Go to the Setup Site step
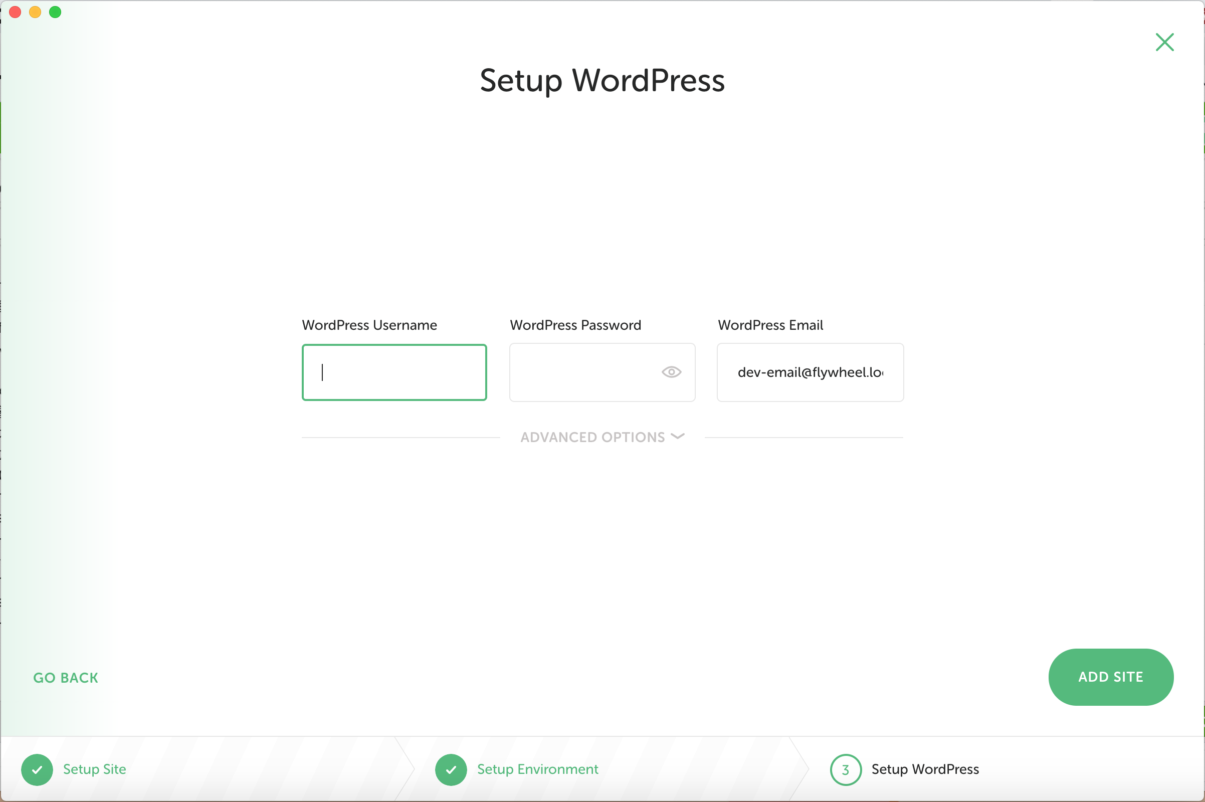Screen dimensions: 1205x802 click(95, 769)
